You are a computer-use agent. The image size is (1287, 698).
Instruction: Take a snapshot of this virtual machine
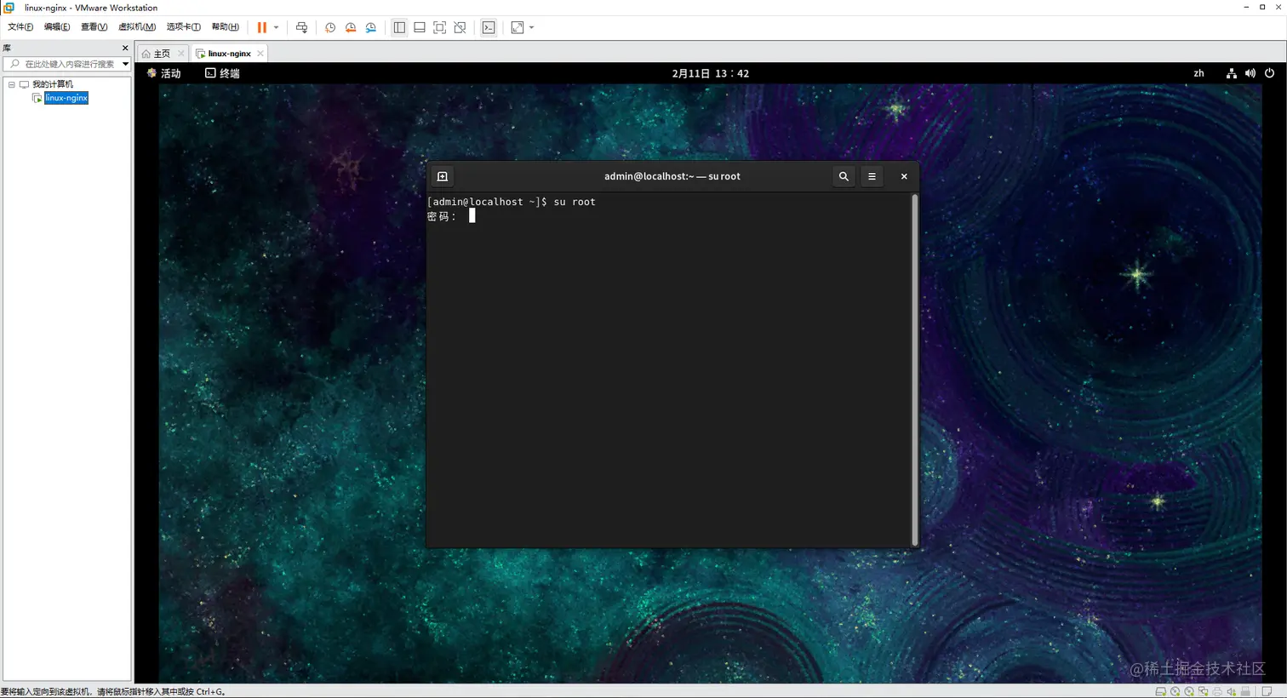(x=330, y=27)
